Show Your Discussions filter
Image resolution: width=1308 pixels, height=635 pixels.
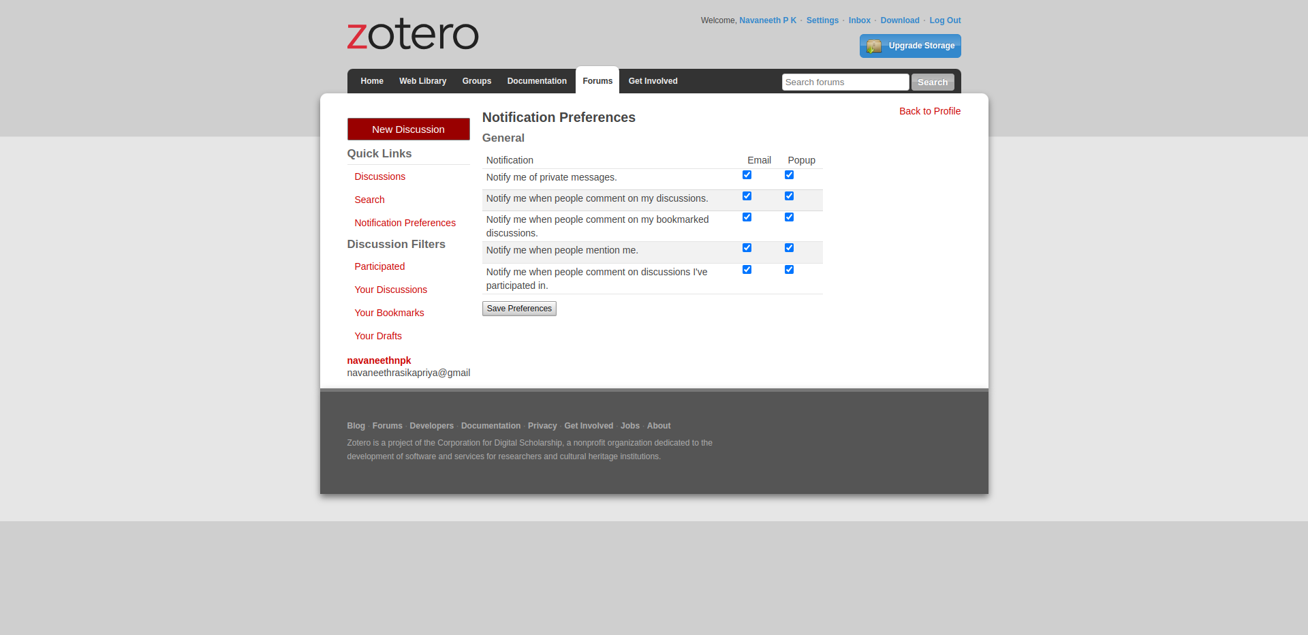tap(391, 290)
